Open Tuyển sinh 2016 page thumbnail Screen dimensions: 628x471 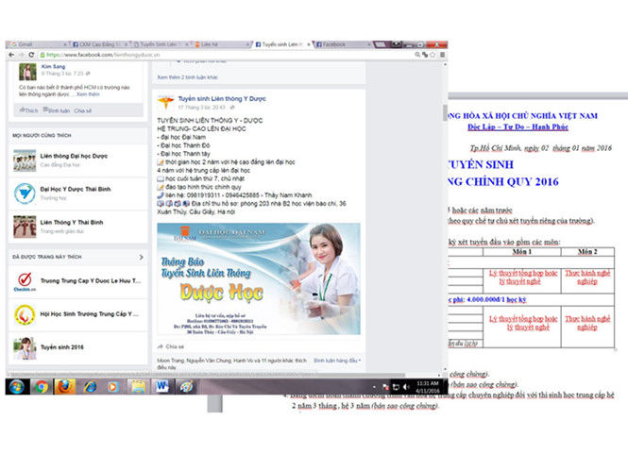pyautogui.click(x=25, y=346)
